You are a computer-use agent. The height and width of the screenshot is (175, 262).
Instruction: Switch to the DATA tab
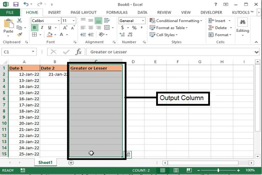click(142, 12)
